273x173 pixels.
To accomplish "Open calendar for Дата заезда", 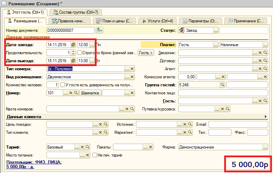I will (73, 45).
